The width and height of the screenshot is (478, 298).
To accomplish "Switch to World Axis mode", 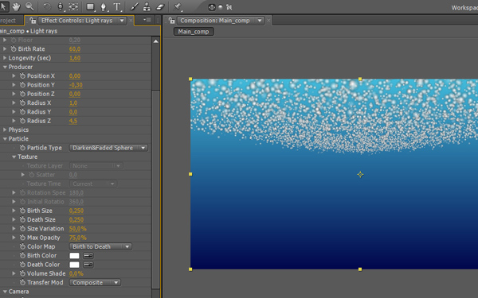I will (x=221, y=7).
